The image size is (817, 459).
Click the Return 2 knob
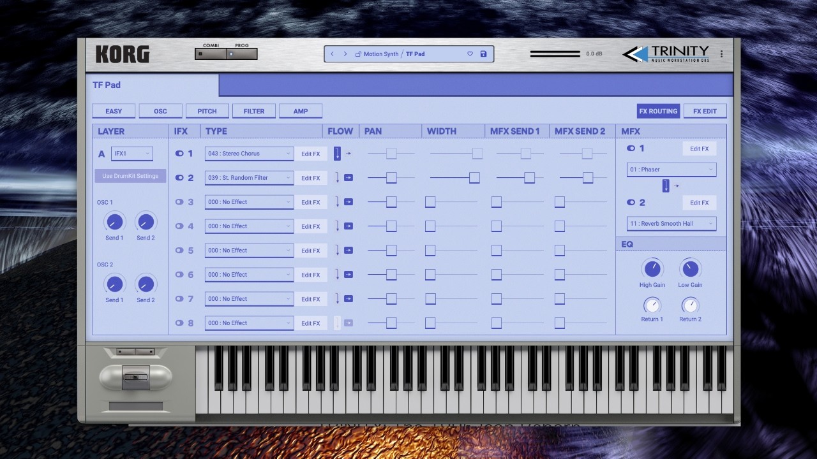(690, 305)
